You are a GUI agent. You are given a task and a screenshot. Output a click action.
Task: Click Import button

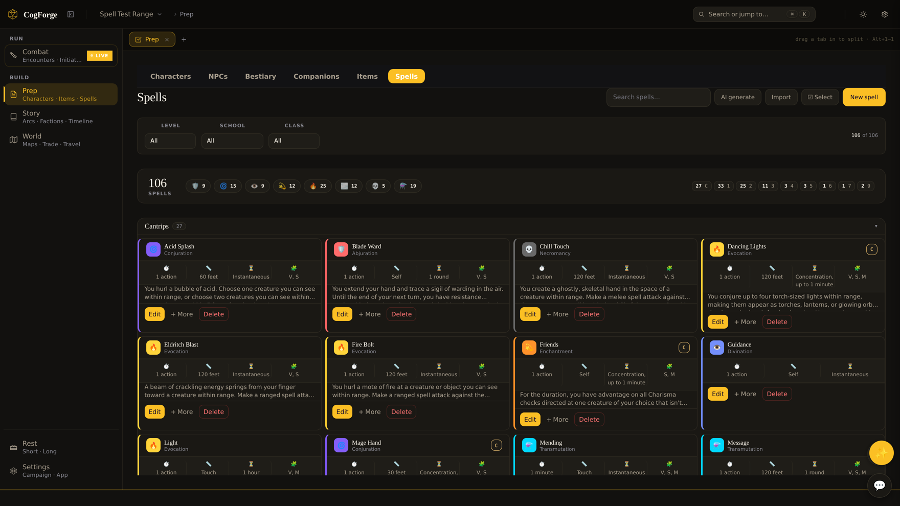(x=781, y=97)
